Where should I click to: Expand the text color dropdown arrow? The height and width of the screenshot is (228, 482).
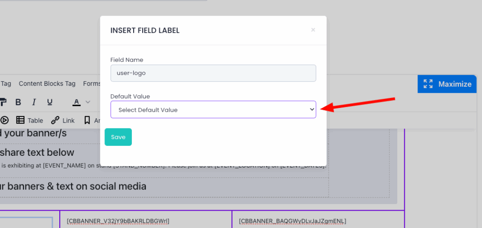pos(88,102)
